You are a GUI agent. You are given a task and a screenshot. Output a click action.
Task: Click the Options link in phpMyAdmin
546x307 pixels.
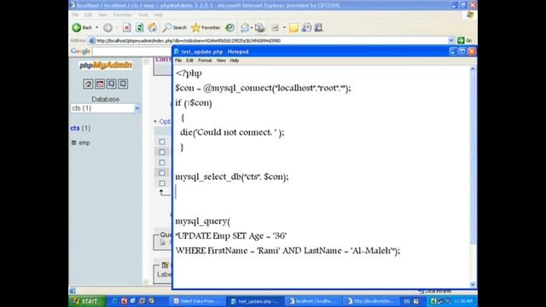[165, 121]
